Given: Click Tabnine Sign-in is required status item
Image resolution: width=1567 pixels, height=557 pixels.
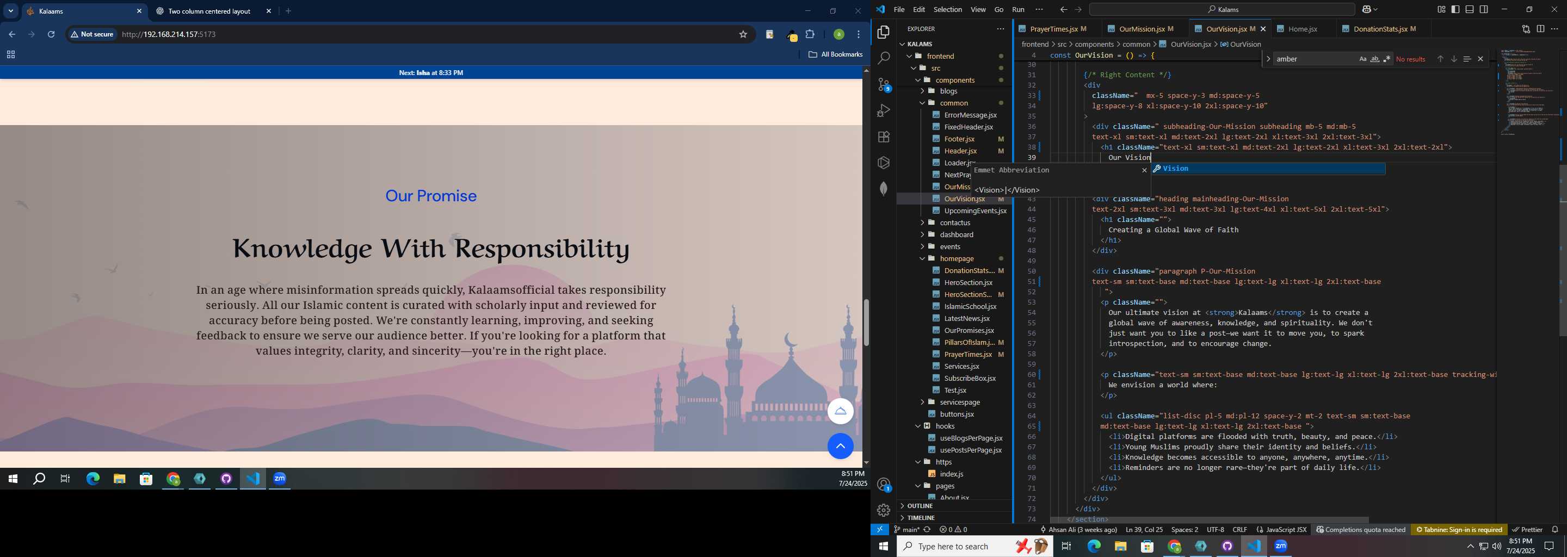Looking at the screenshot, I should coord(1459,530).
